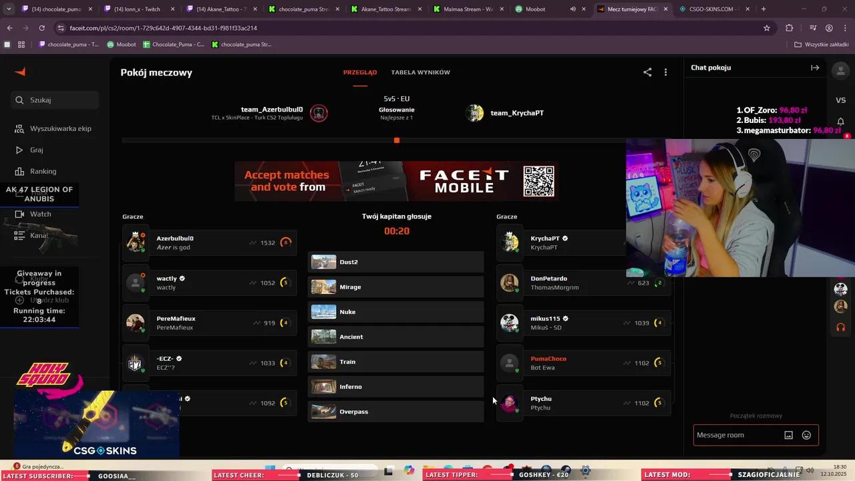Open Azerbulbul0 player avatar
The width and height of the screenshot is (855, 481).
click(136, 243)
